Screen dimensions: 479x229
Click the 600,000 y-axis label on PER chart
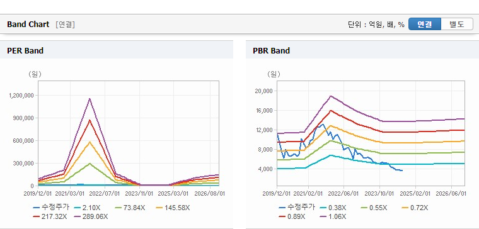click(x=23, y=140)
